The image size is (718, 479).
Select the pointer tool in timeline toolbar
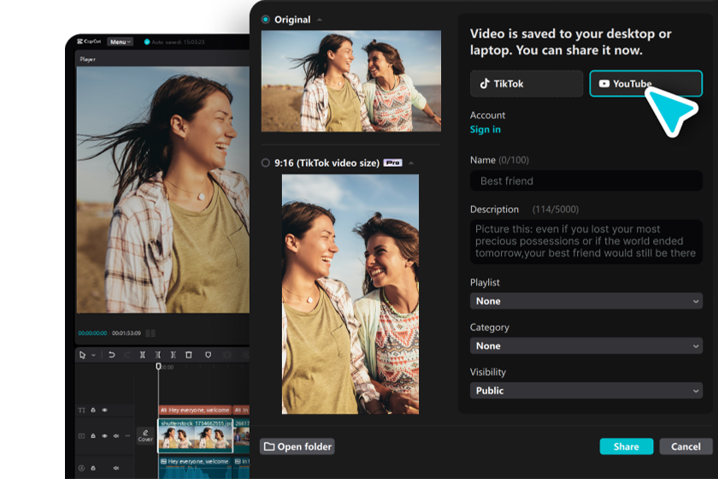click(x=82, y=355)
